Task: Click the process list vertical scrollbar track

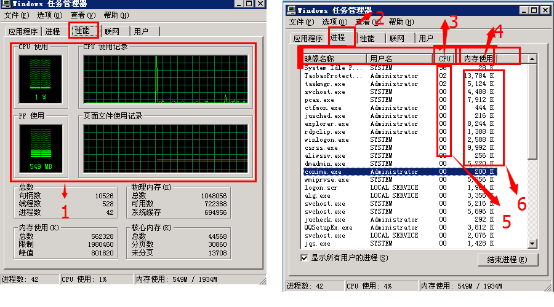Action: 532,203
